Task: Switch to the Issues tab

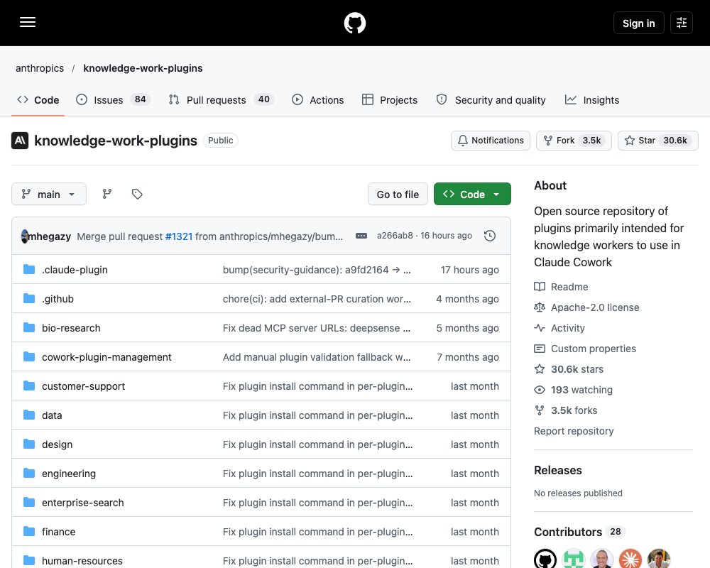Action: coord(113,99)
